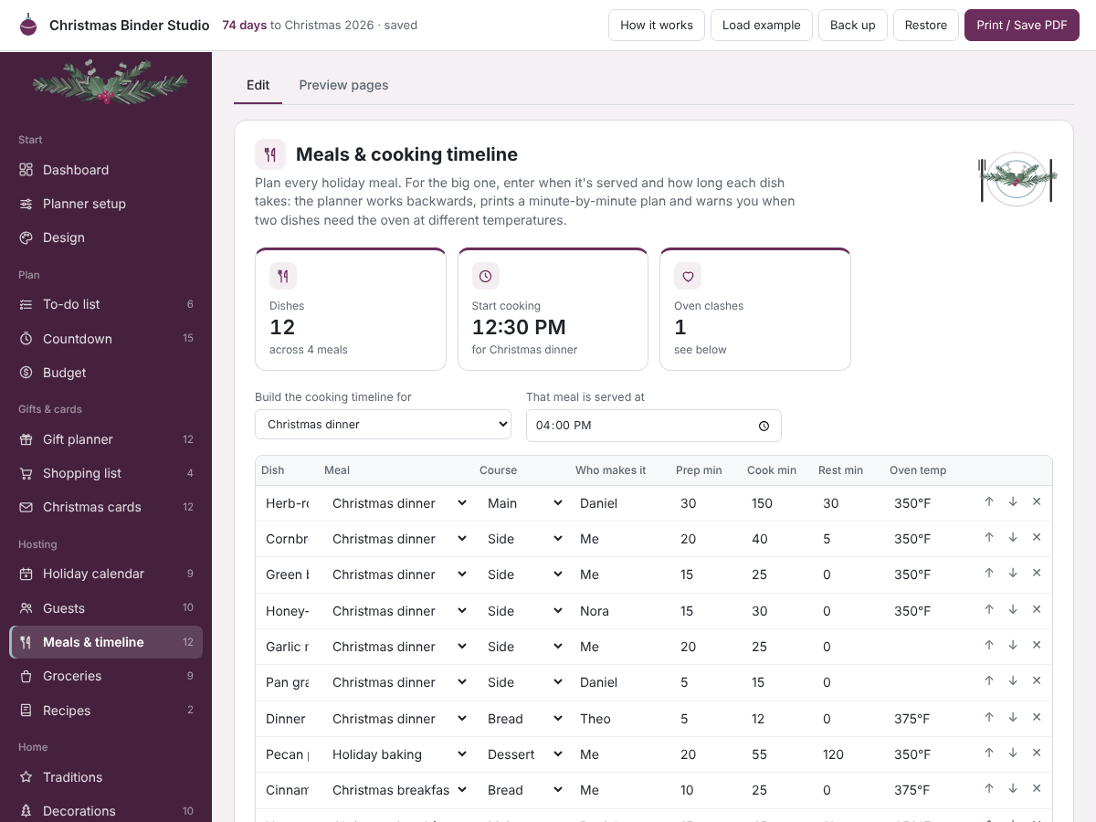Click the Restore button

pyautogui.click(x=926, y=26)
